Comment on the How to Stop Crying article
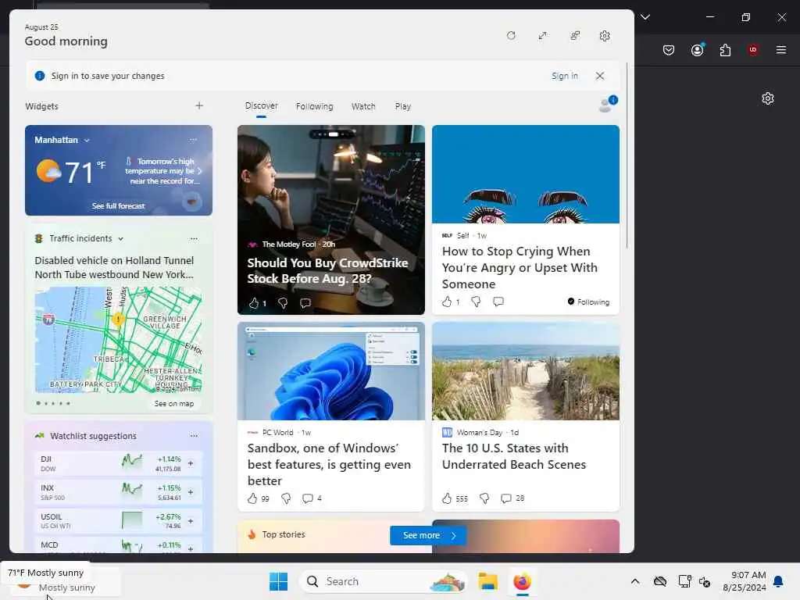Image resolution: width=800 pixels, height=600 pixels. click(498, 302)
